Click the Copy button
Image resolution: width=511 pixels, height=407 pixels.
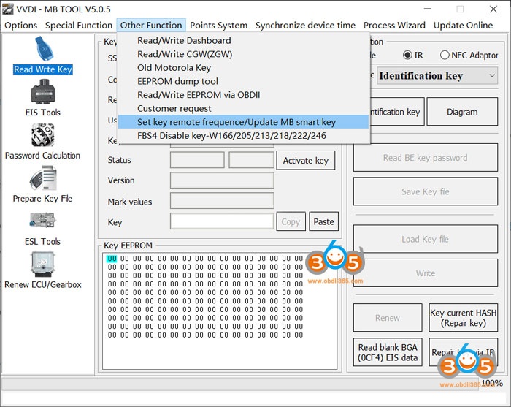click(291, 221)
